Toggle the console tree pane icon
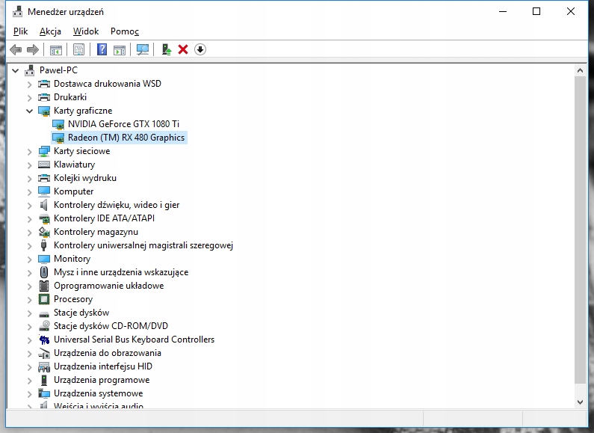 [56, 49]
